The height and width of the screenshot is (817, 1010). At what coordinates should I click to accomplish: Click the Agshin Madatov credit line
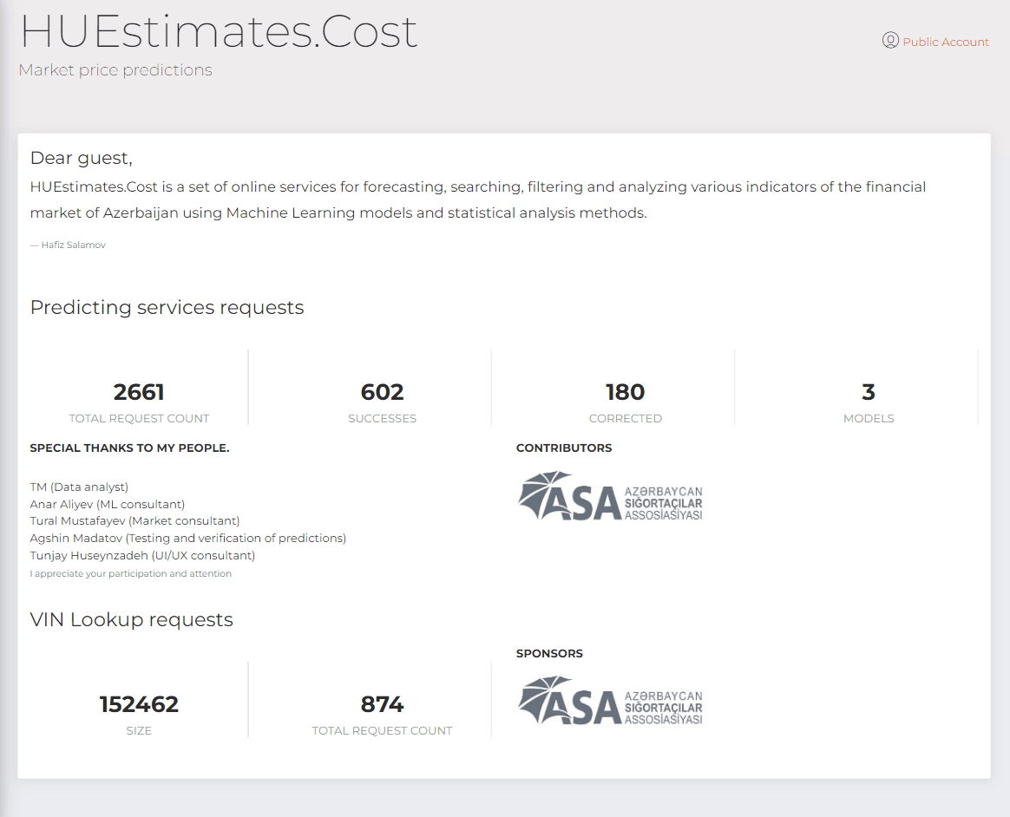pyautogui.click(x=188, y=539)
